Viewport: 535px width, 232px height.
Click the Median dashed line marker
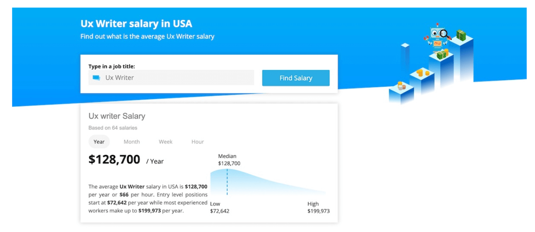coord(227,182)
